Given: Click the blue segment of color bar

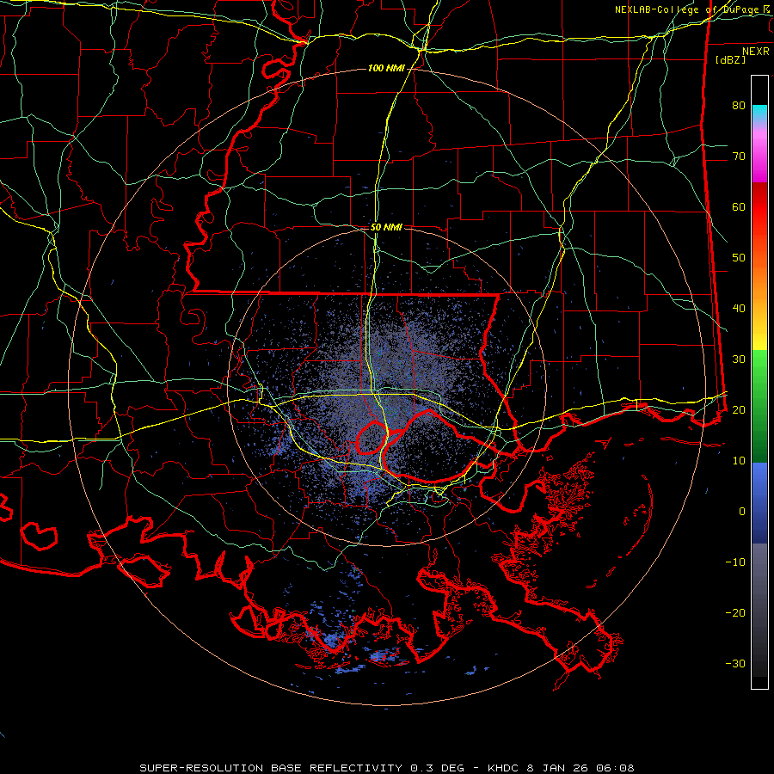Looking at the screenshot, I should [759, 503].
